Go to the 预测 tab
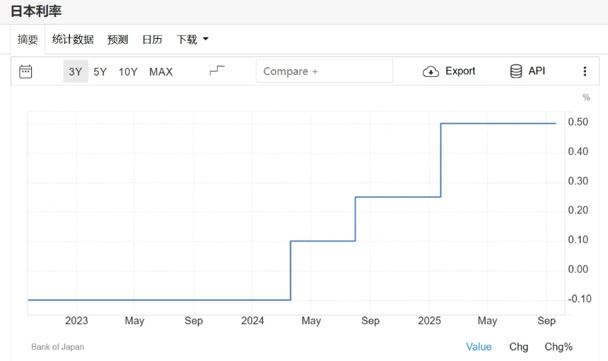The height and width of the screenshot is (361, 608). [x=117, y=40]
